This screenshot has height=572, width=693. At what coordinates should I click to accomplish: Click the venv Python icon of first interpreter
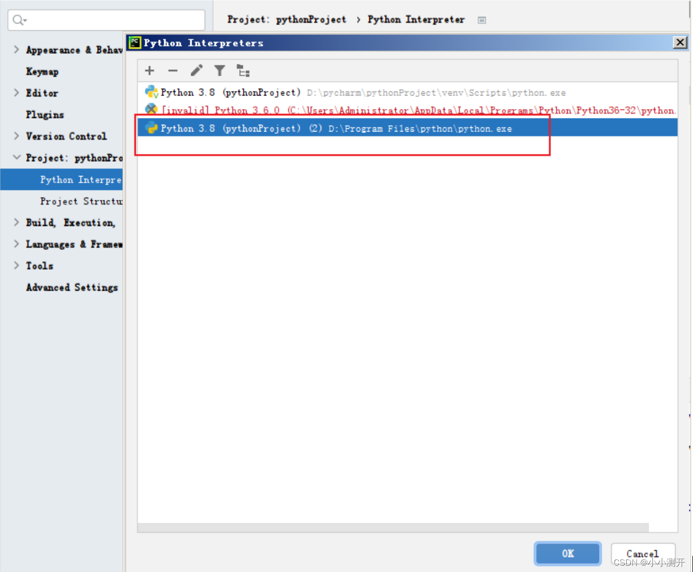[x=151, y=92]
